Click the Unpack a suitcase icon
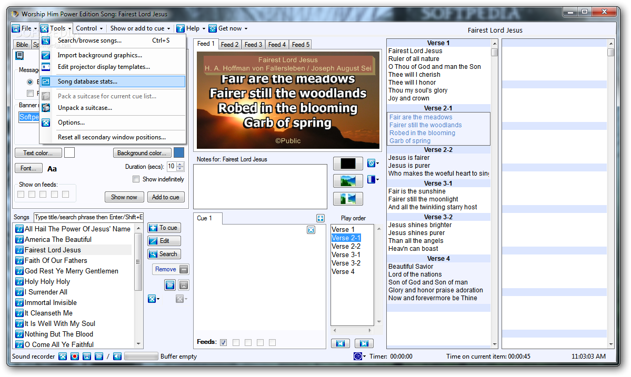Image resolution: width=631 pixels, height=377 pixels. 46,108
